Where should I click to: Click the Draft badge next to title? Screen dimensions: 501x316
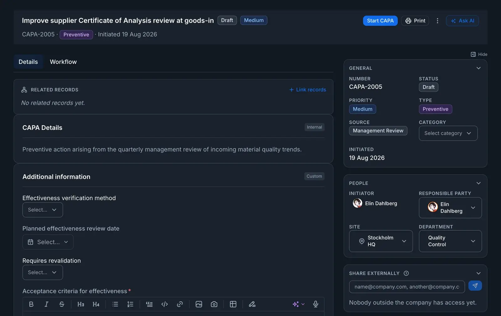click(227, 20)
